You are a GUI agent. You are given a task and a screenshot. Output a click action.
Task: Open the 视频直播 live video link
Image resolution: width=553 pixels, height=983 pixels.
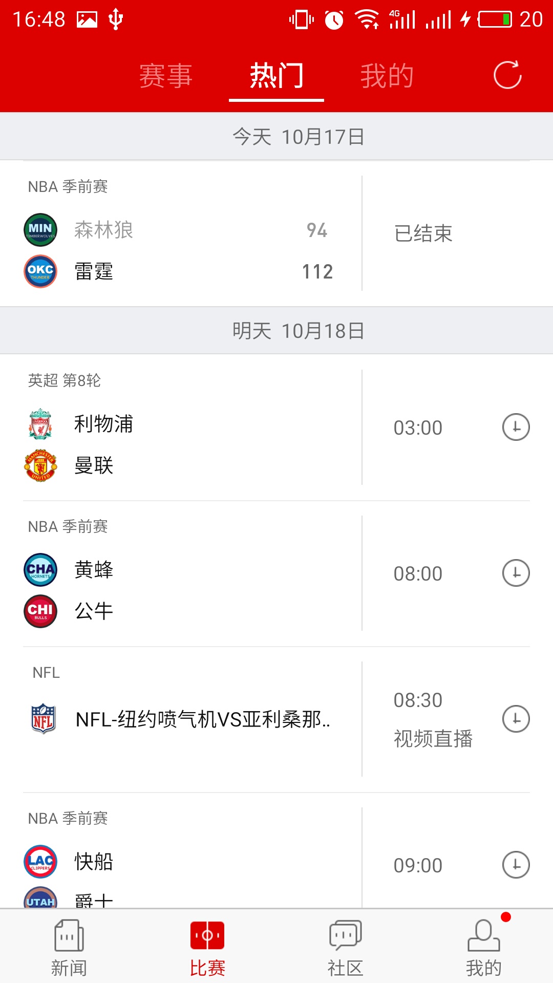(x=433, y=739)
